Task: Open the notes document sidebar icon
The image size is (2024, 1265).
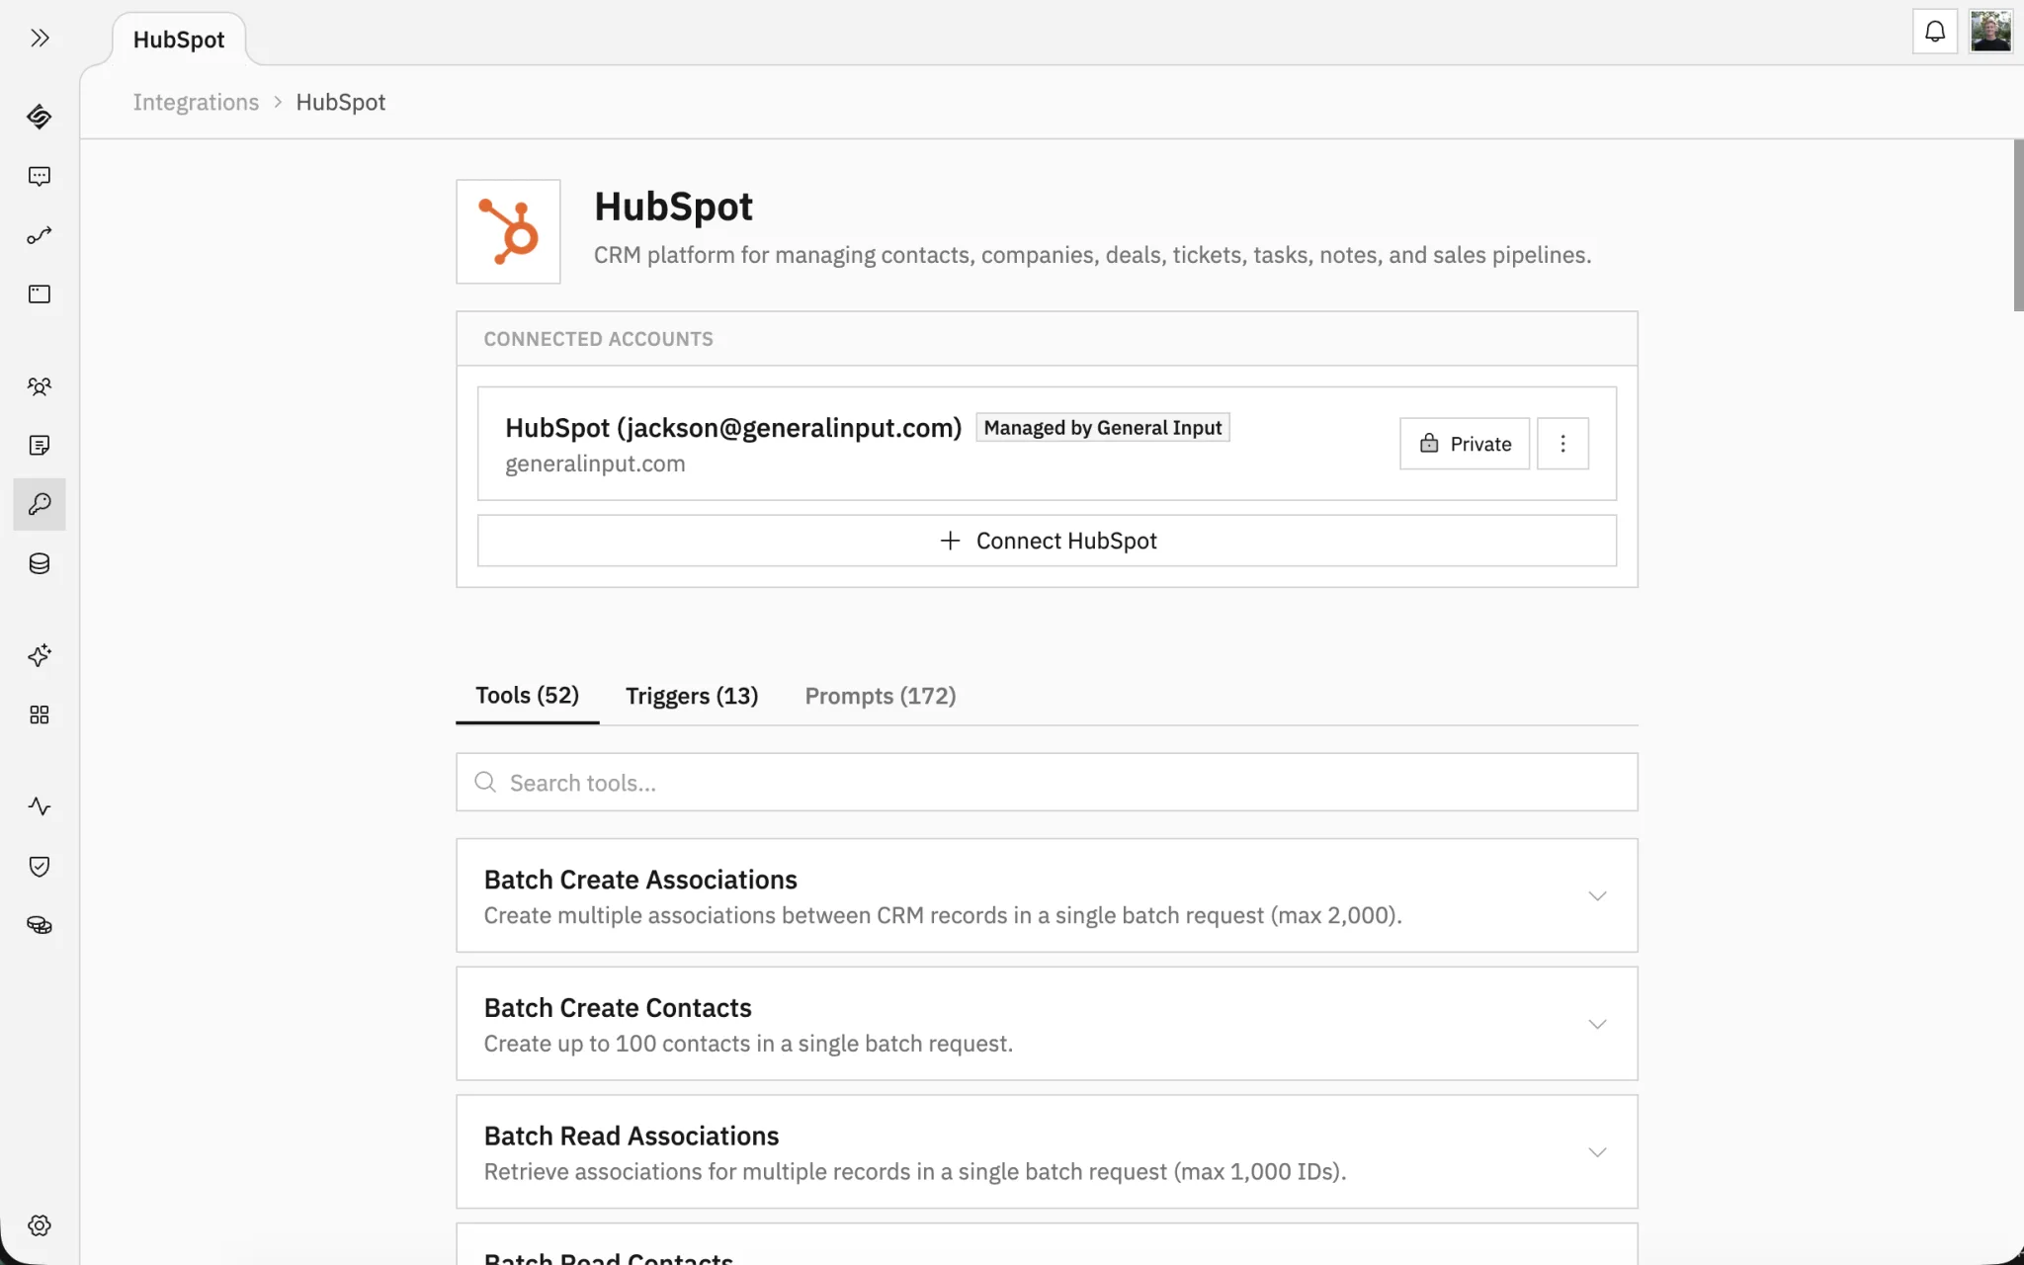Action: pyautogui.click(x=40, y=446)
